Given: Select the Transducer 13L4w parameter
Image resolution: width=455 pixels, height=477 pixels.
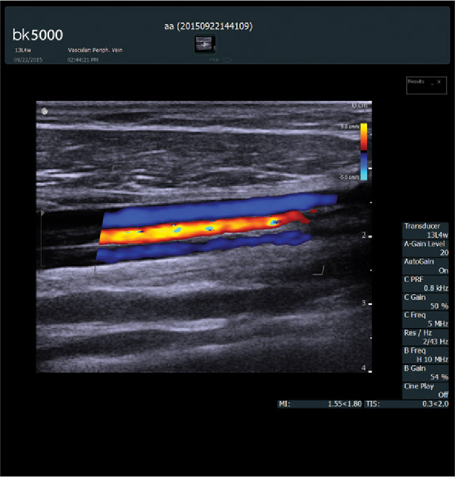Looking at the screenshot, I should (x=426, y=231).
